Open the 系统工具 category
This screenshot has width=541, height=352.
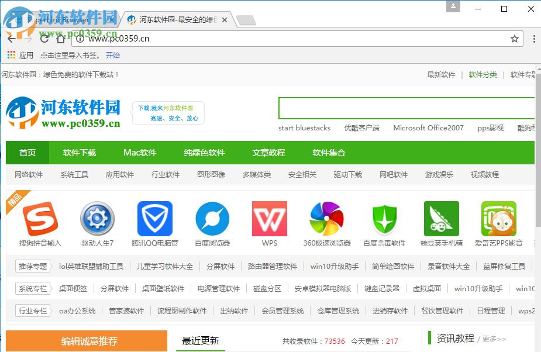point(74,175)
